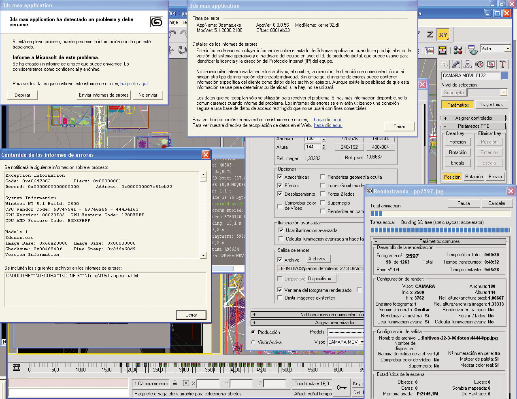Click the Tarea actual progress bar

[x=440, y=230]
